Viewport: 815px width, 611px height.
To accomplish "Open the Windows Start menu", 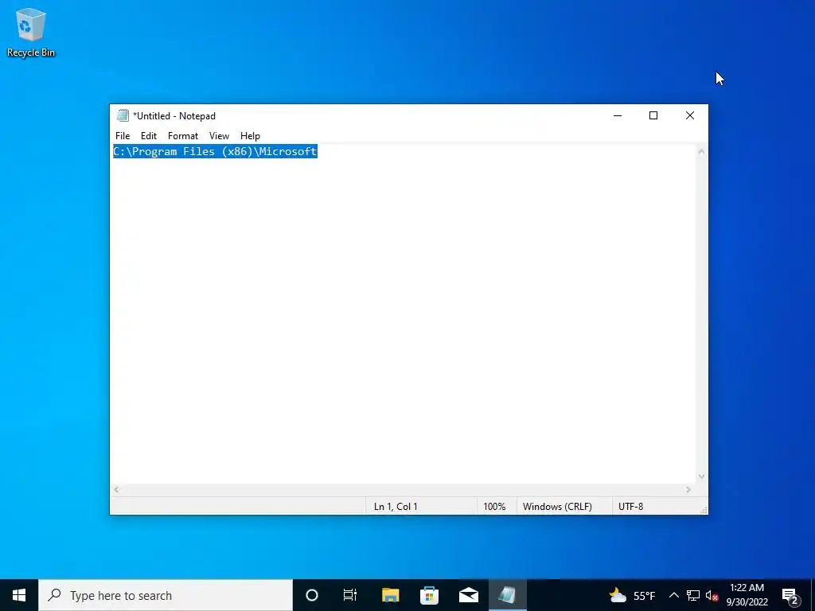I will click(19, 595).
